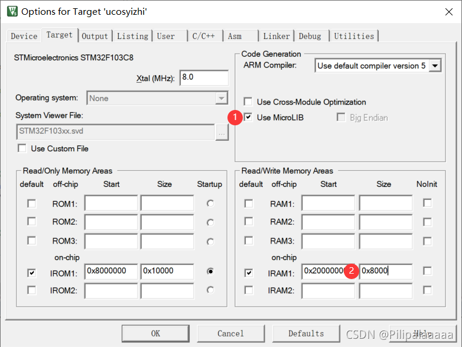Check the RAM1 default checkbox

pyautogui.click(x=249, y=203)
